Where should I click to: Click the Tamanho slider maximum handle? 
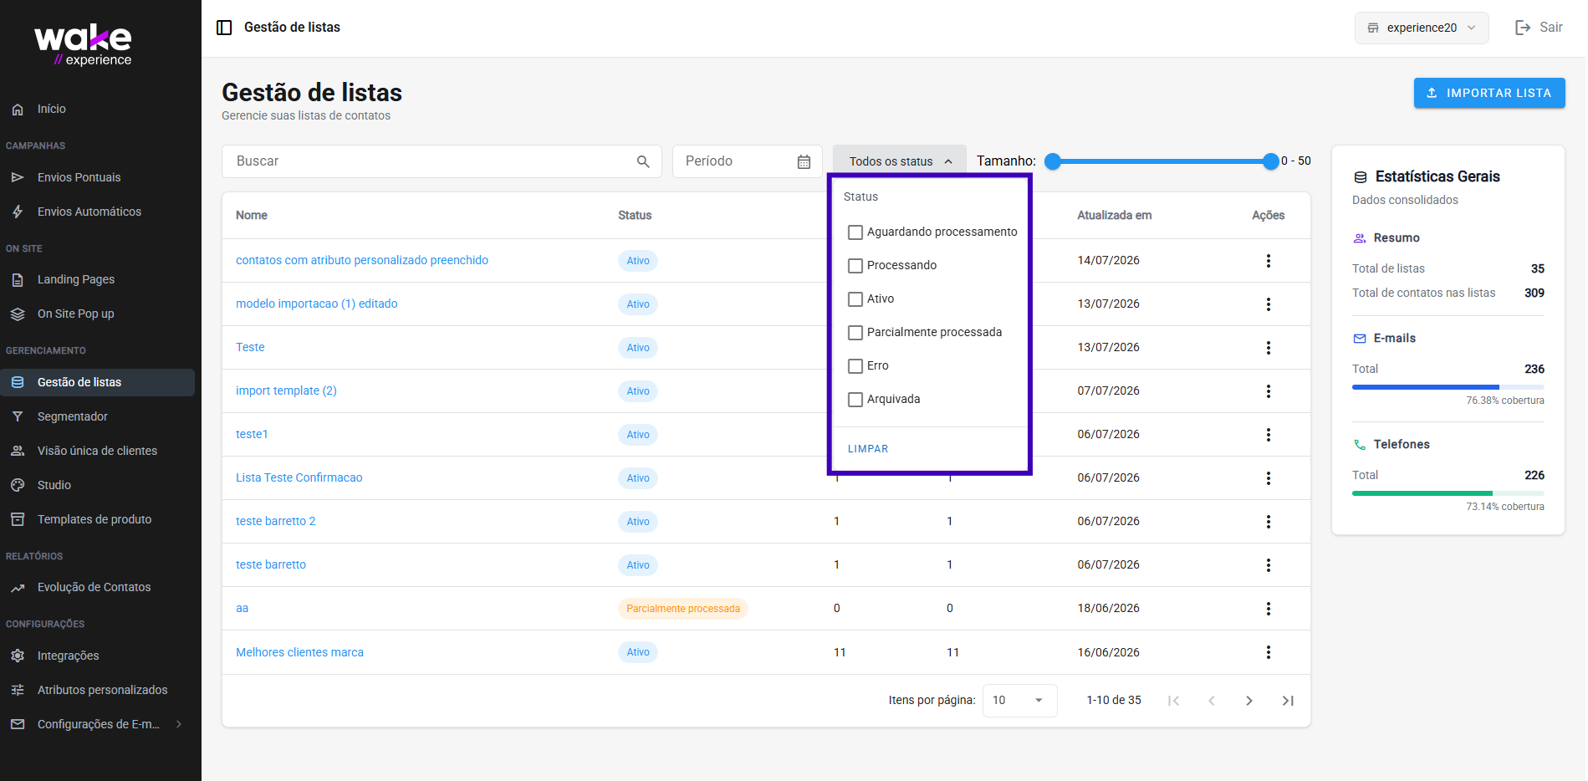(1271, 161)
